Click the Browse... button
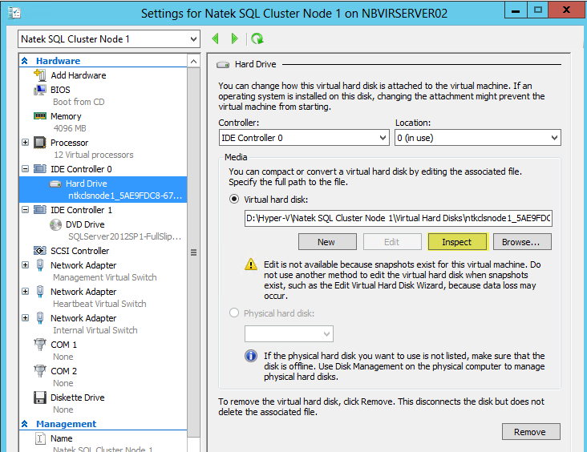 pyautogui.click(x=522, y=242)
